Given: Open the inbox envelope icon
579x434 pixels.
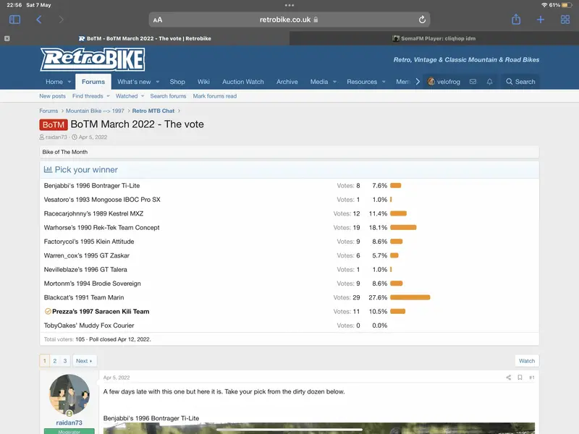Looking at the screenshot, I should coord(473,82).
